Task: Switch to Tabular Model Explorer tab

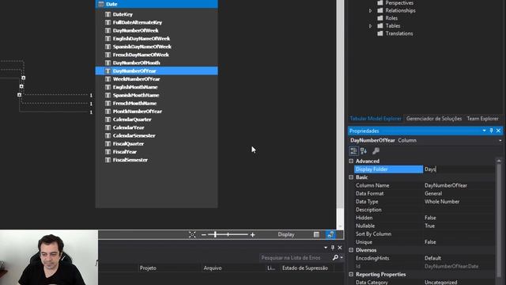Action: (x=376, y=119)
